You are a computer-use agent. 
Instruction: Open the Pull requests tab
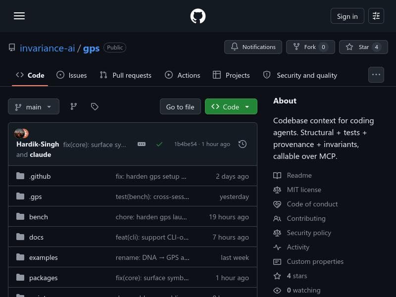coord(126,75)
